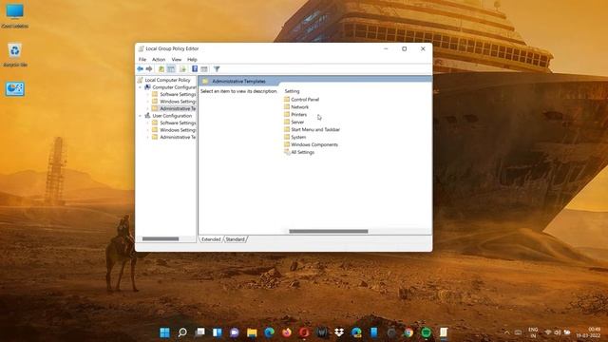
Task: Select the User Configuration tree node
Action: [172, 116]
